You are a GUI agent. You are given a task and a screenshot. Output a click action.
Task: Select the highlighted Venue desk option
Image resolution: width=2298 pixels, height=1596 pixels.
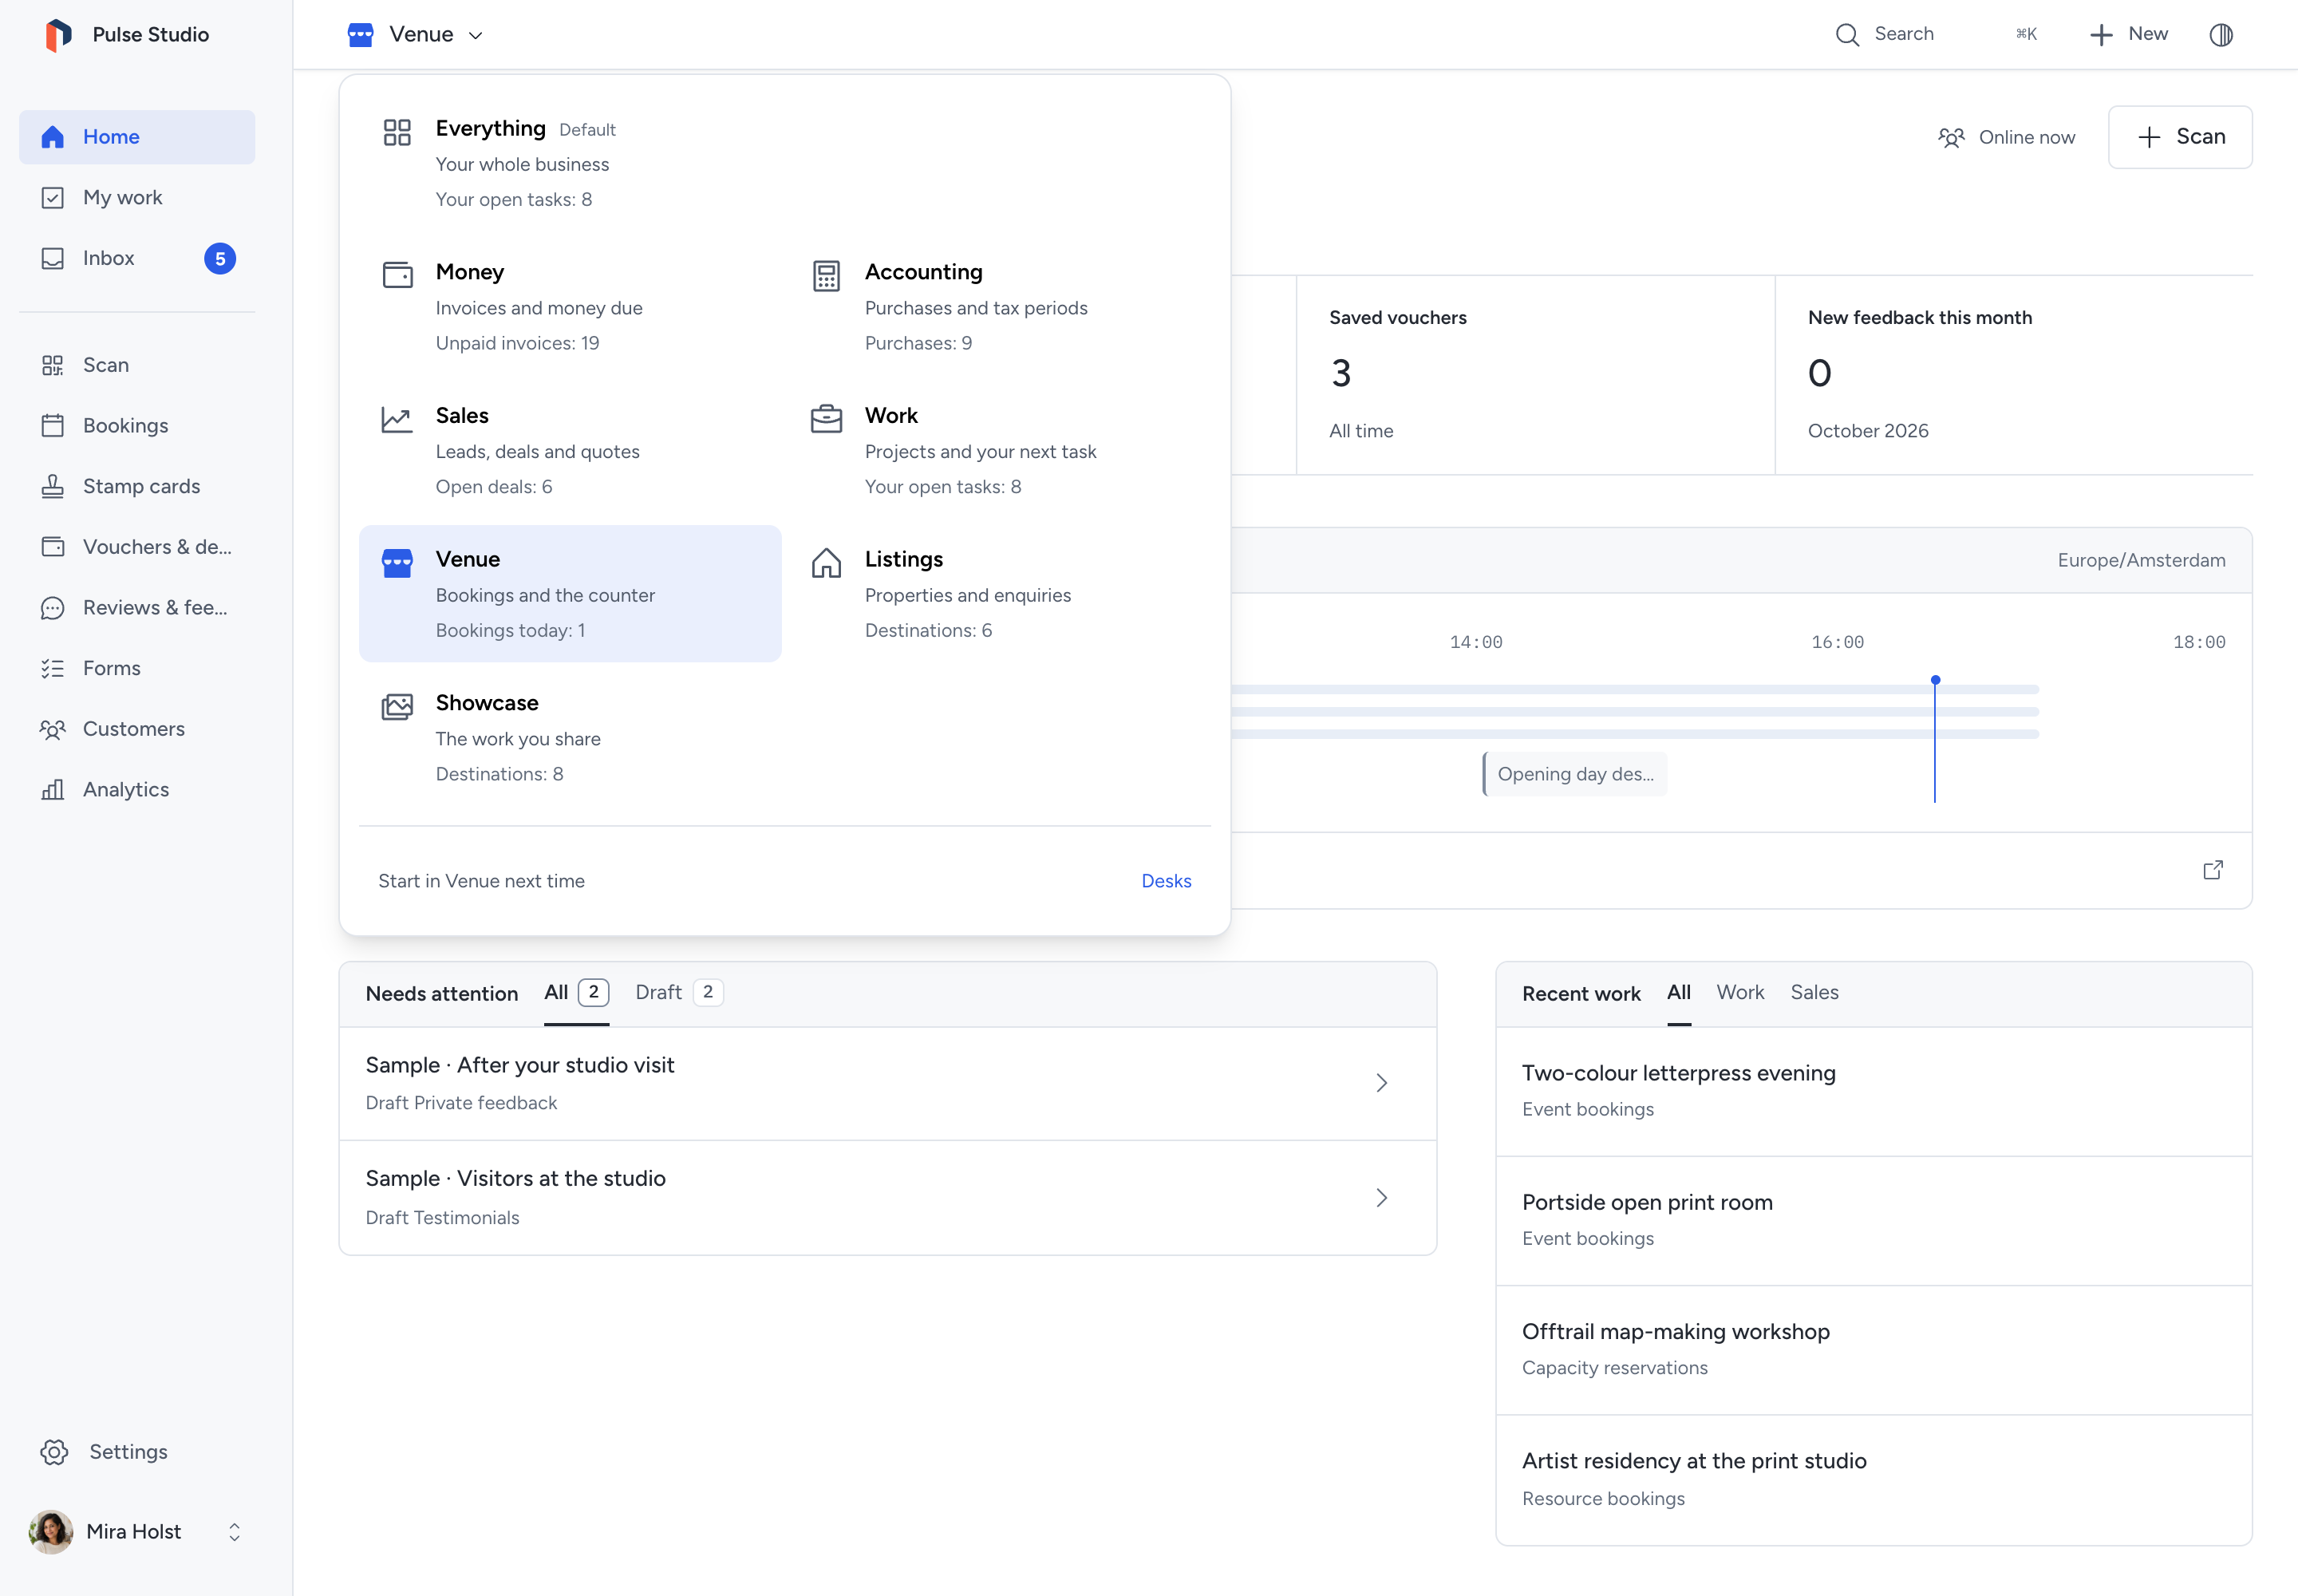point(570,594)
